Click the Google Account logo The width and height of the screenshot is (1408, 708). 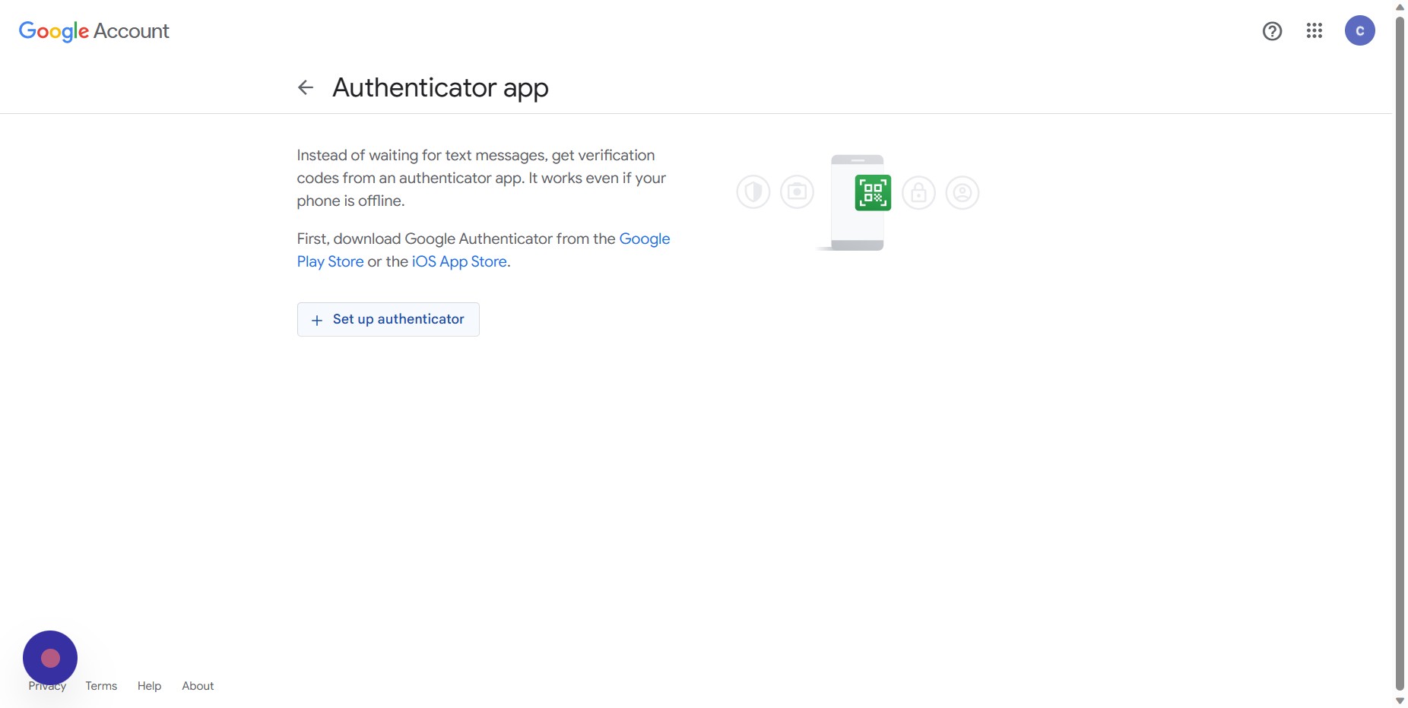pos(94,31)
